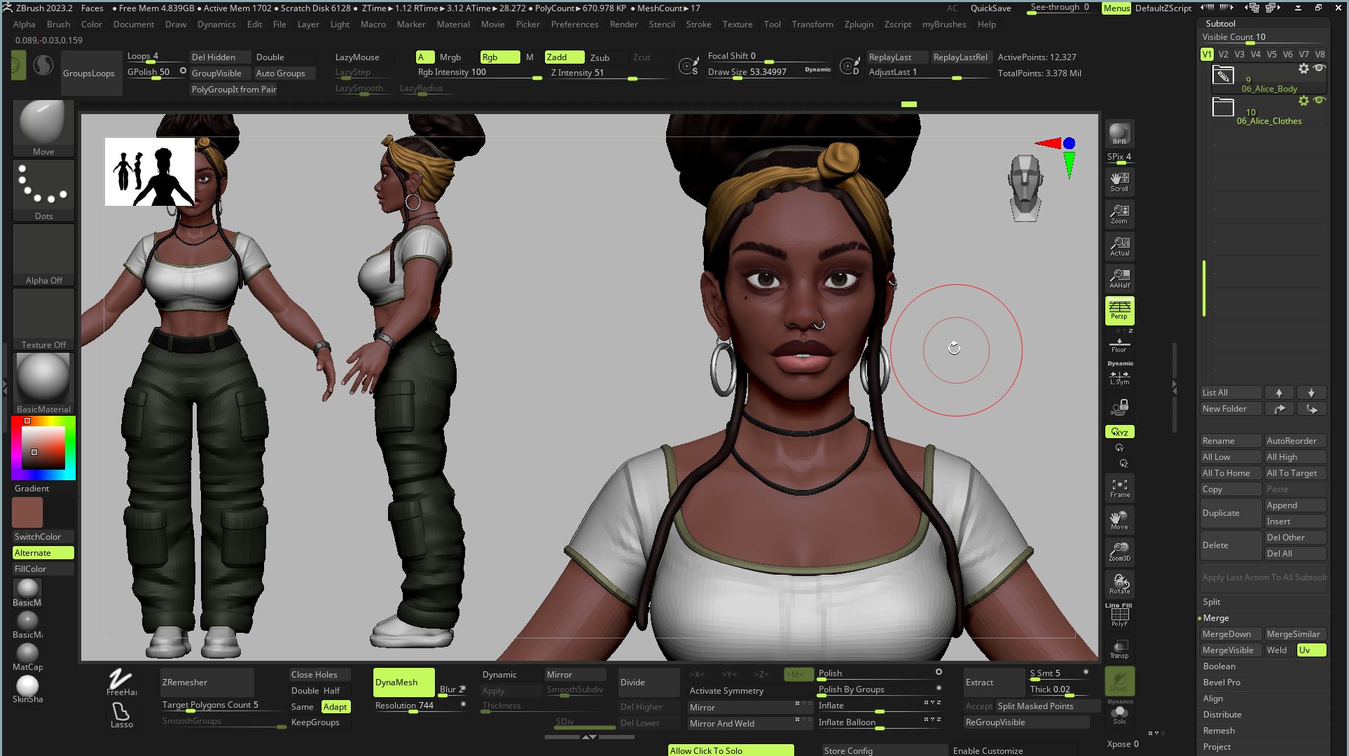
Task: Open the Stroke menu
Action: pyautogui.click(x=698, y=24)
